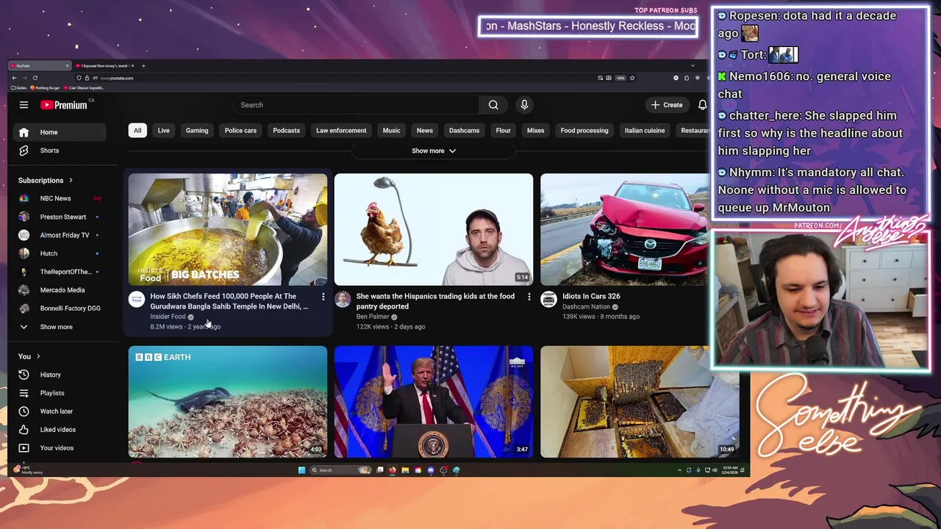
Task: Click the YouTube search input field
Action: pos(357,105)
